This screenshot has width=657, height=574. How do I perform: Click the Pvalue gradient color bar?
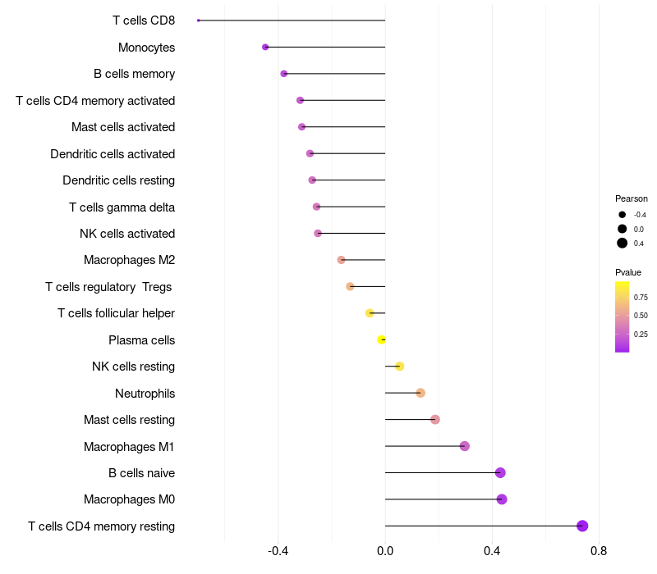622,317
